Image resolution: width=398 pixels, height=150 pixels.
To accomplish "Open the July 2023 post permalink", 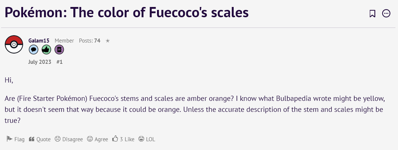I will coord(40,62).
